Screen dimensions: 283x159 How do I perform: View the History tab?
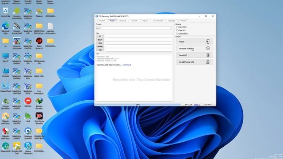click(x=183, y=21)
